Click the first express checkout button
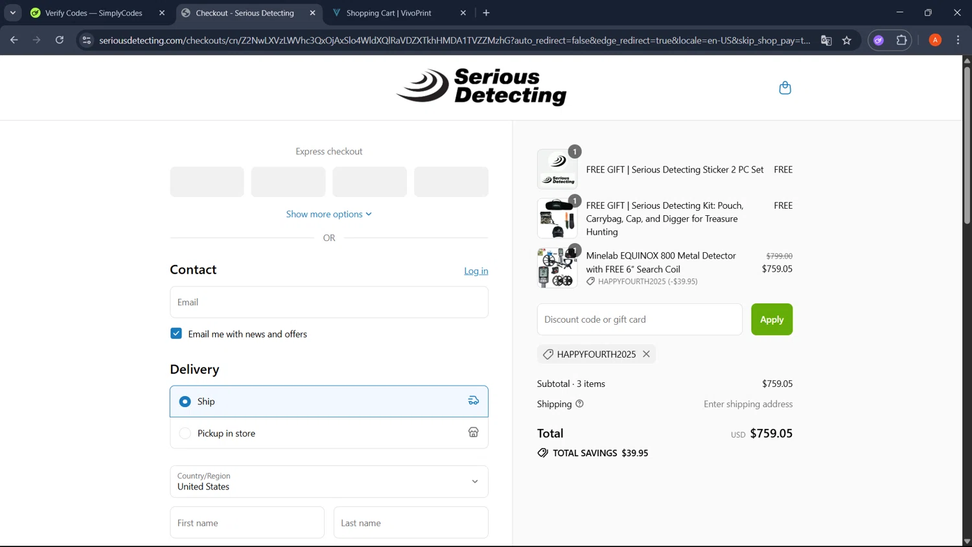This screenshot has height=547, width=972. [207, 181]
